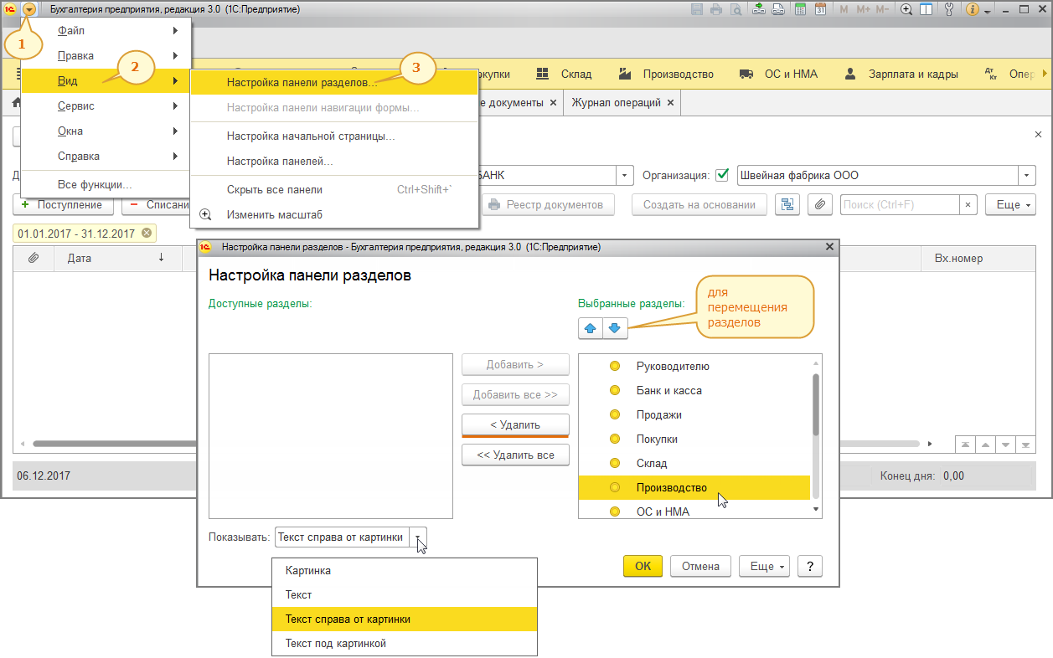Select the Картинка display option
The width and height of the screenshot is (1053, 658).
pyautogui.click(x=404, y=570)
